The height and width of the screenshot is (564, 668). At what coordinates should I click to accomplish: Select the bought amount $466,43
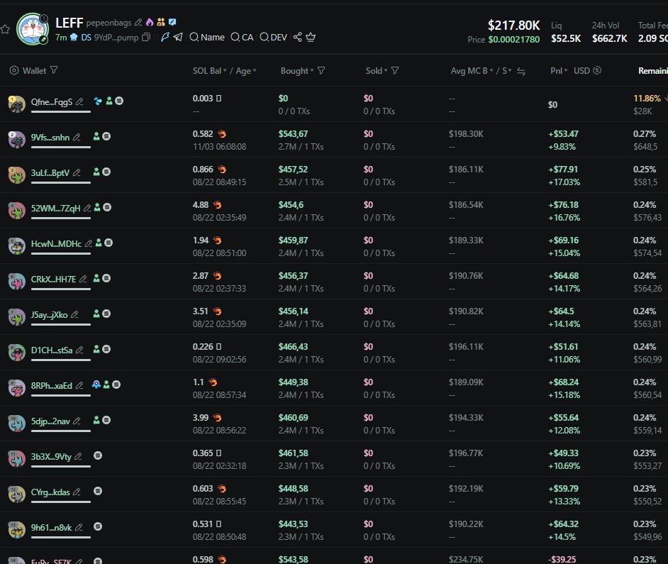[293, 347]
